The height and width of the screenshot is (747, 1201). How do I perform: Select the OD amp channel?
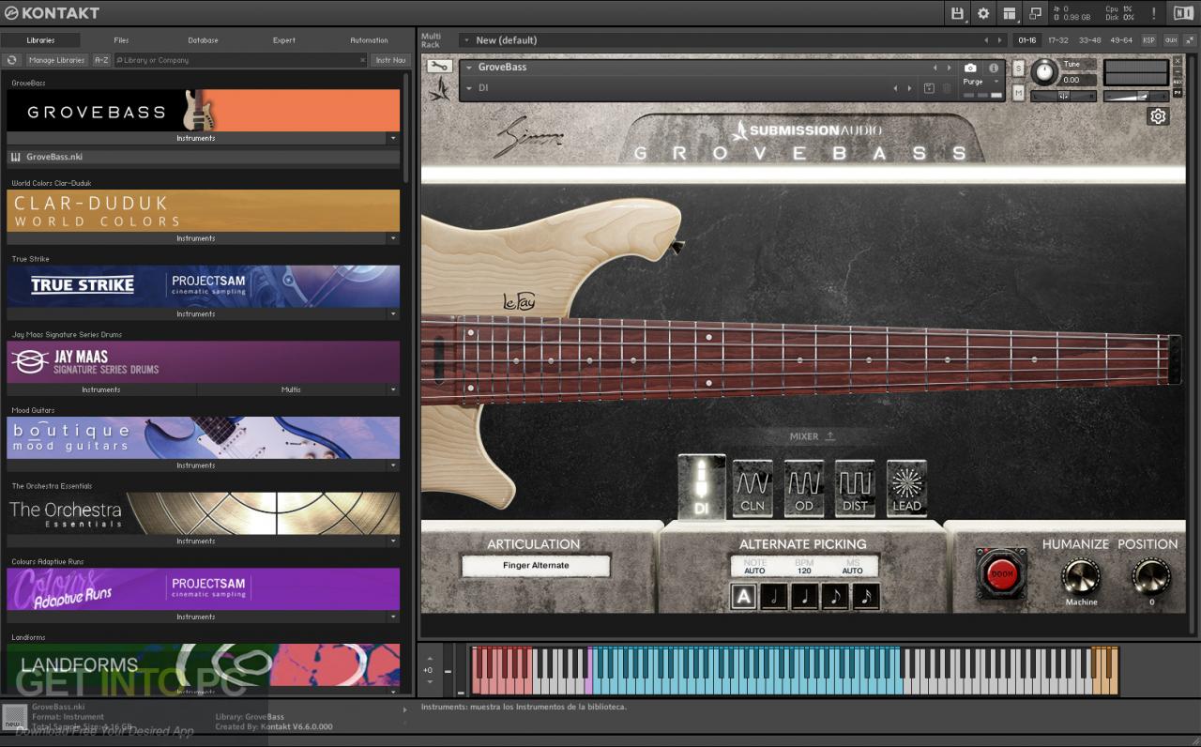(x=804, y=488)
